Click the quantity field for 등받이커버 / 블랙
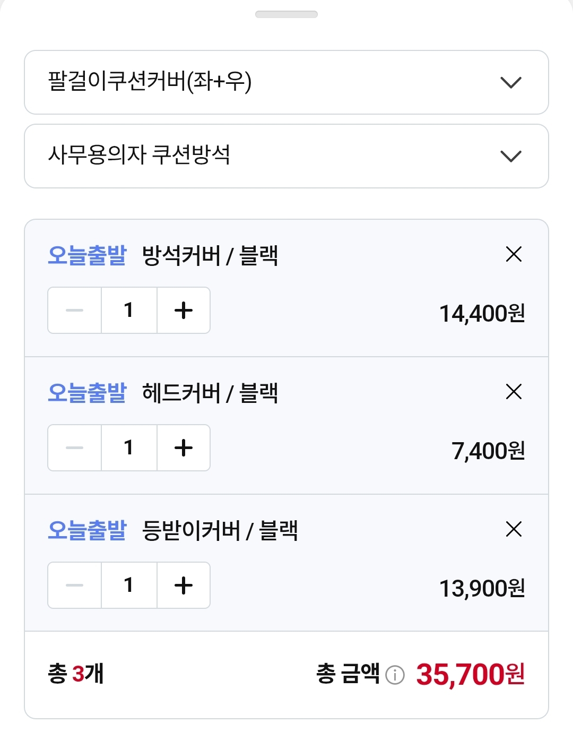The height and width of the screenshot is (732, 573). 129,585
